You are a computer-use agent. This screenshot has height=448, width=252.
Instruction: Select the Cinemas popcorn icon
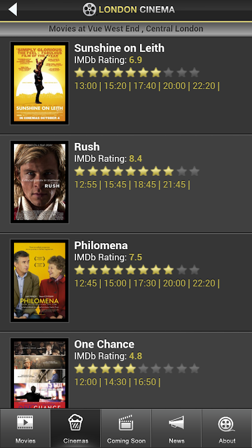click(76, 423)
